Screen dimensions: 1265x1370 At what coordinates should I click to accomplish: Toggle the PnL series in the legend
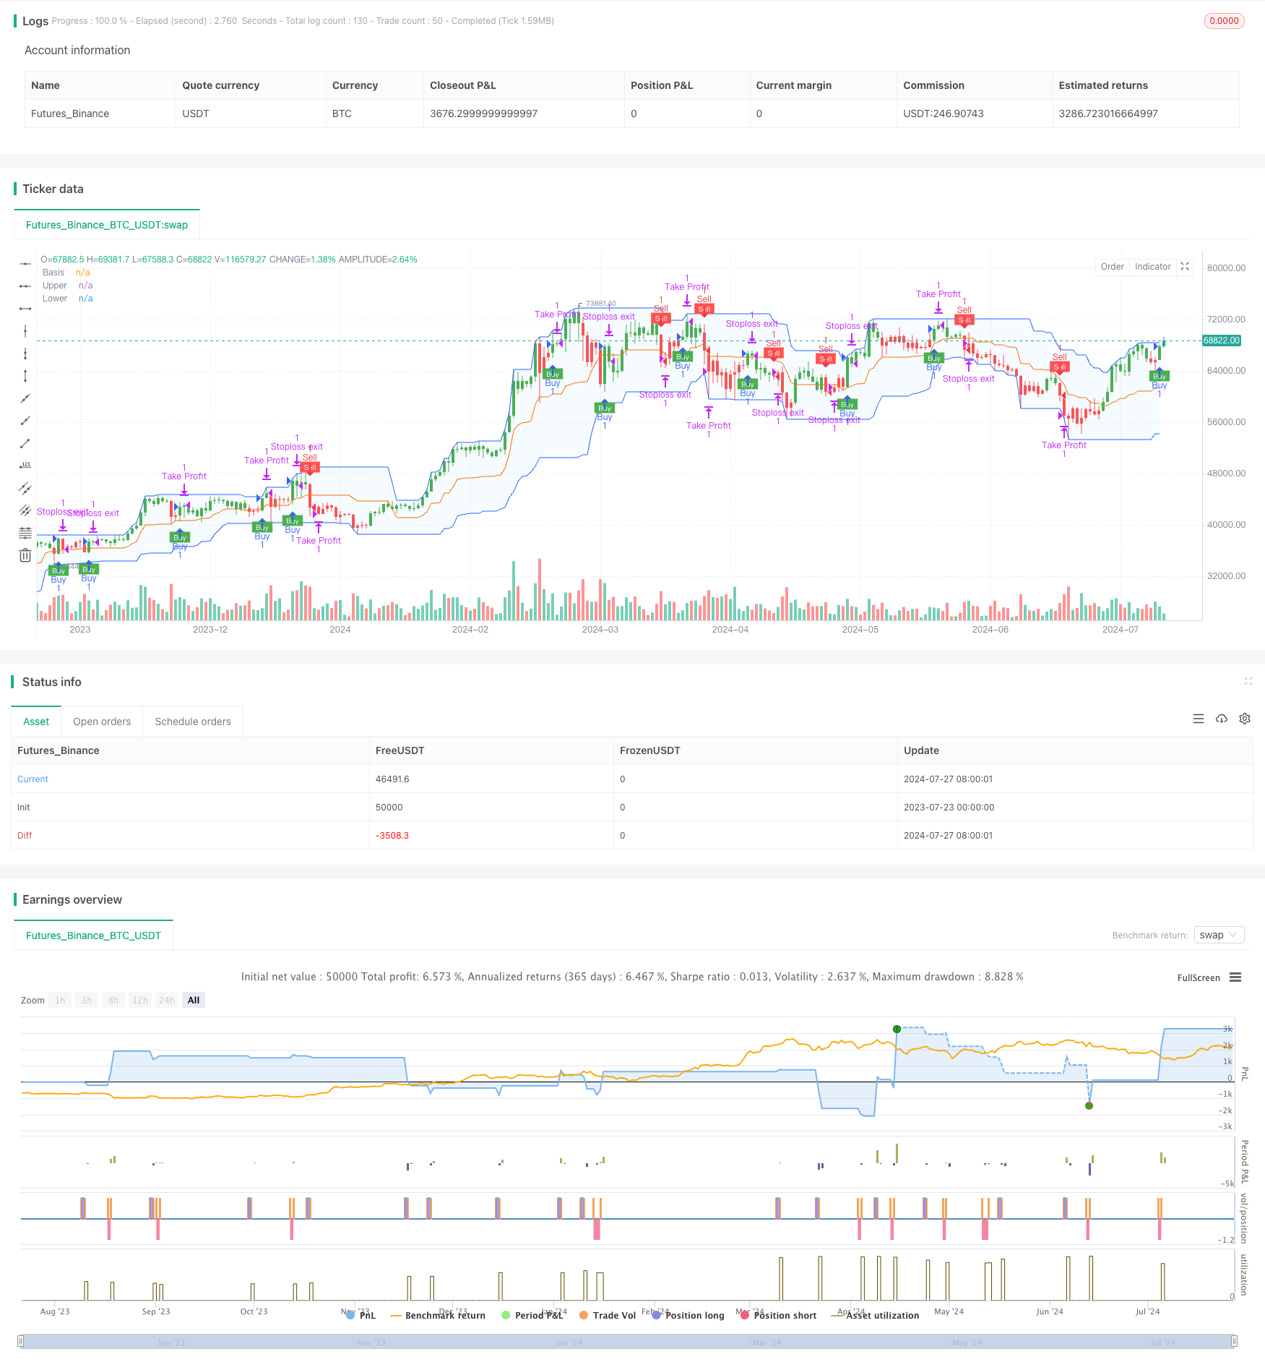pos(360,1315)
